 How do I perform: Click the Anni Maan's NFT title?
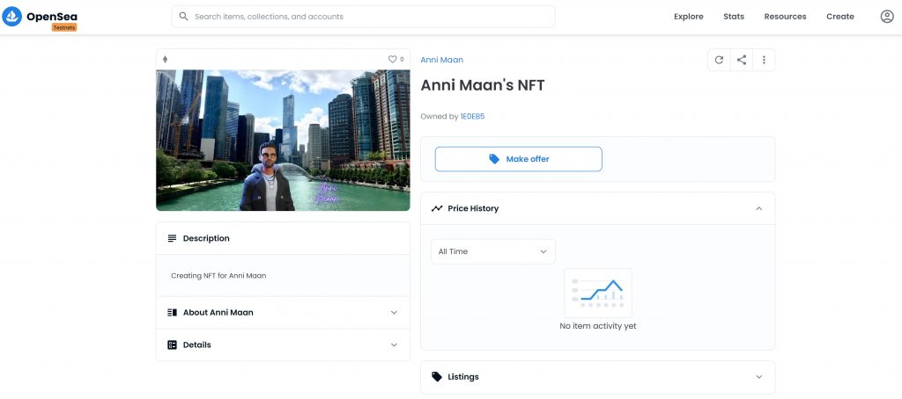pos(483,85)
